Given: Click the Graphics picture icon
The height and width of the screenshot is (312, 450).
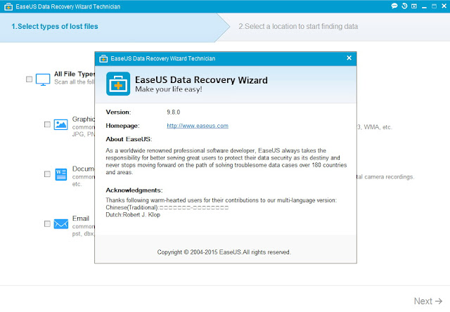Looking at the screenshot, I should coord(61,124).
